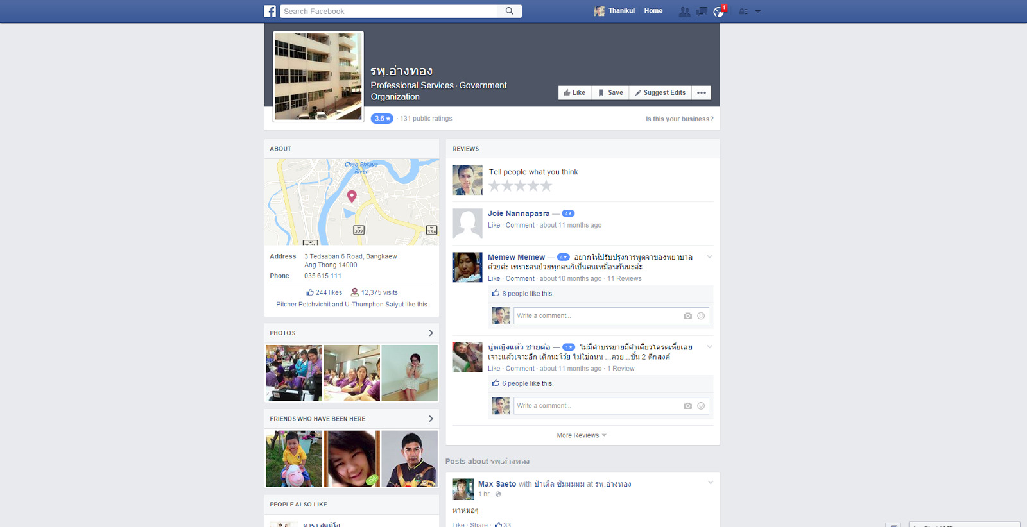Image resolution: width=1027 pixels, height=527 pixels.
Task: Save this page
Action: click(610, 93)
